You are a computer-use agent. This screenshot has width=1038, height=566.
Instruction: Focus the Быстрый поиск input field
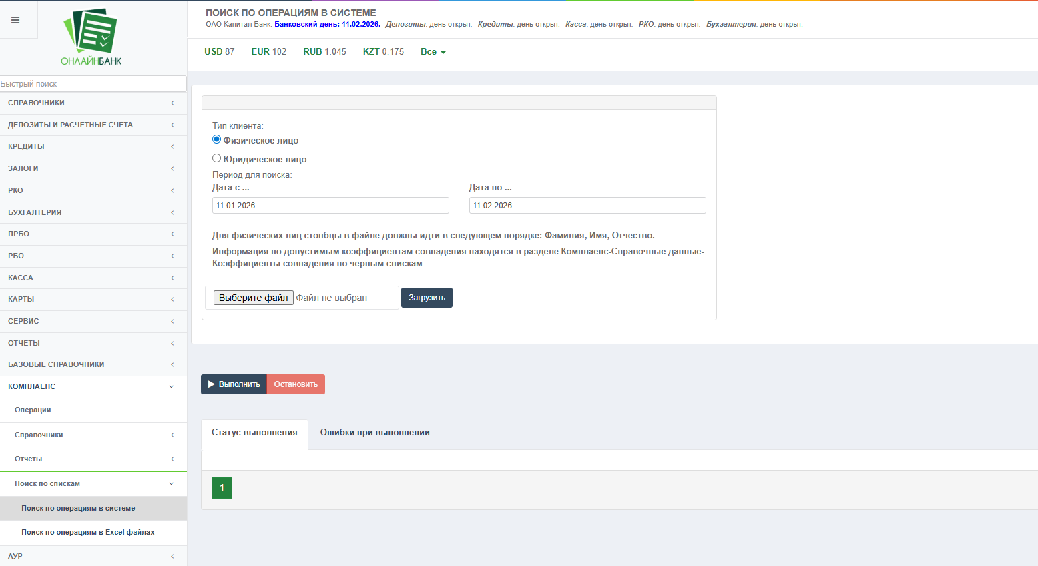(93, 84)
